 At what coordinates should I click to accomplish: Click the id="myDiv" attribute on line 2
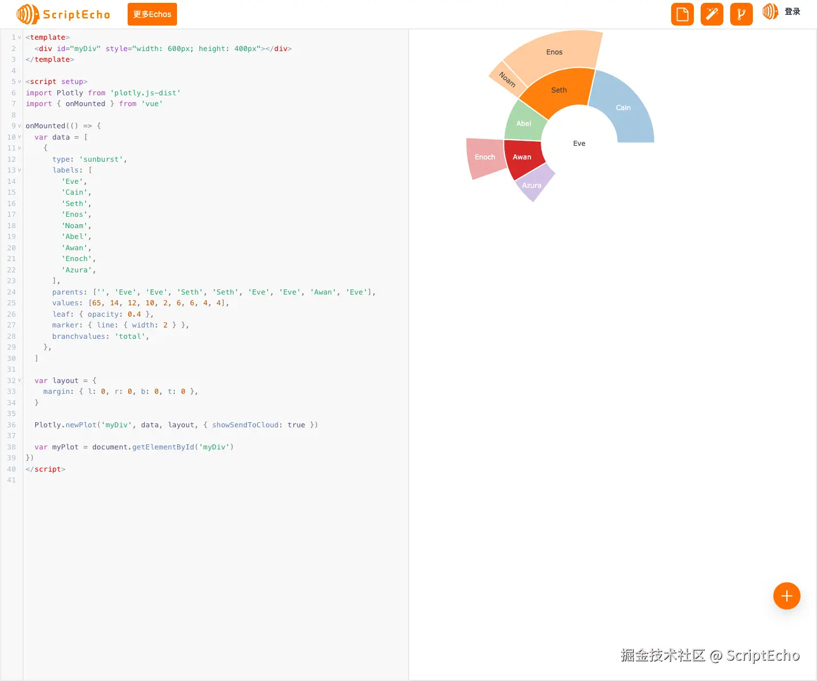(x=79, y=49)
